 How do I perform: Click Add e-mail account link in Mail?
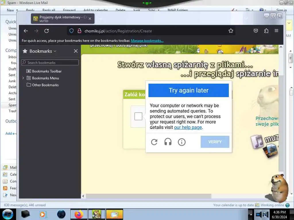coord(11,133)
